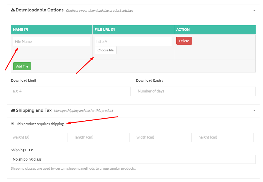The width and height of the screenshot is (263, 182).
Task: Click the http:// file URL field
Action: pos(133,41)
